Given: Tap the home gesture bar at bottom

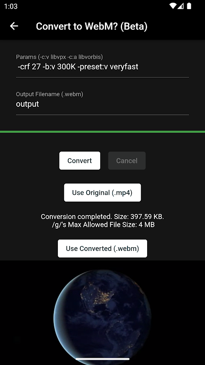Looking at the screenshot, I should pos(102,359).
